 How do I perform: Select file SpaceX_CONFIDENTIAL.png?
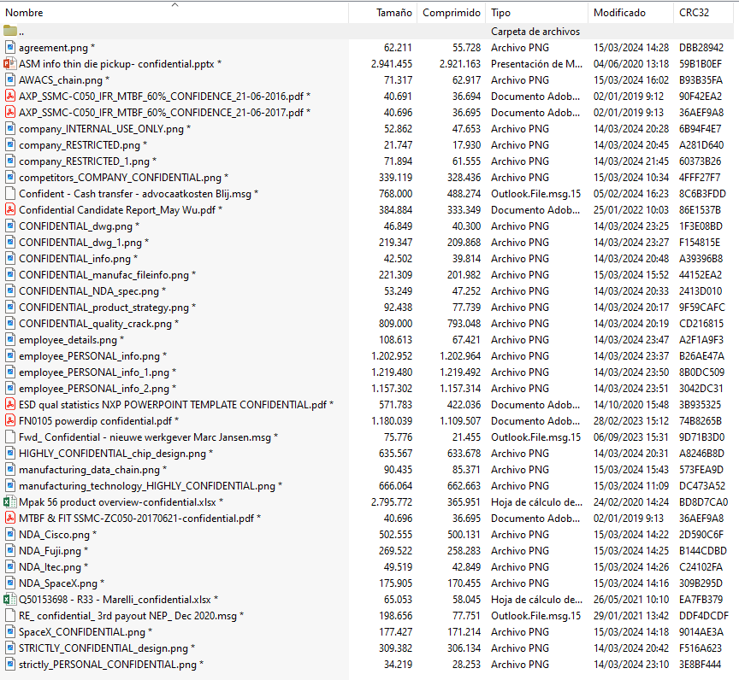pos(82,632)
